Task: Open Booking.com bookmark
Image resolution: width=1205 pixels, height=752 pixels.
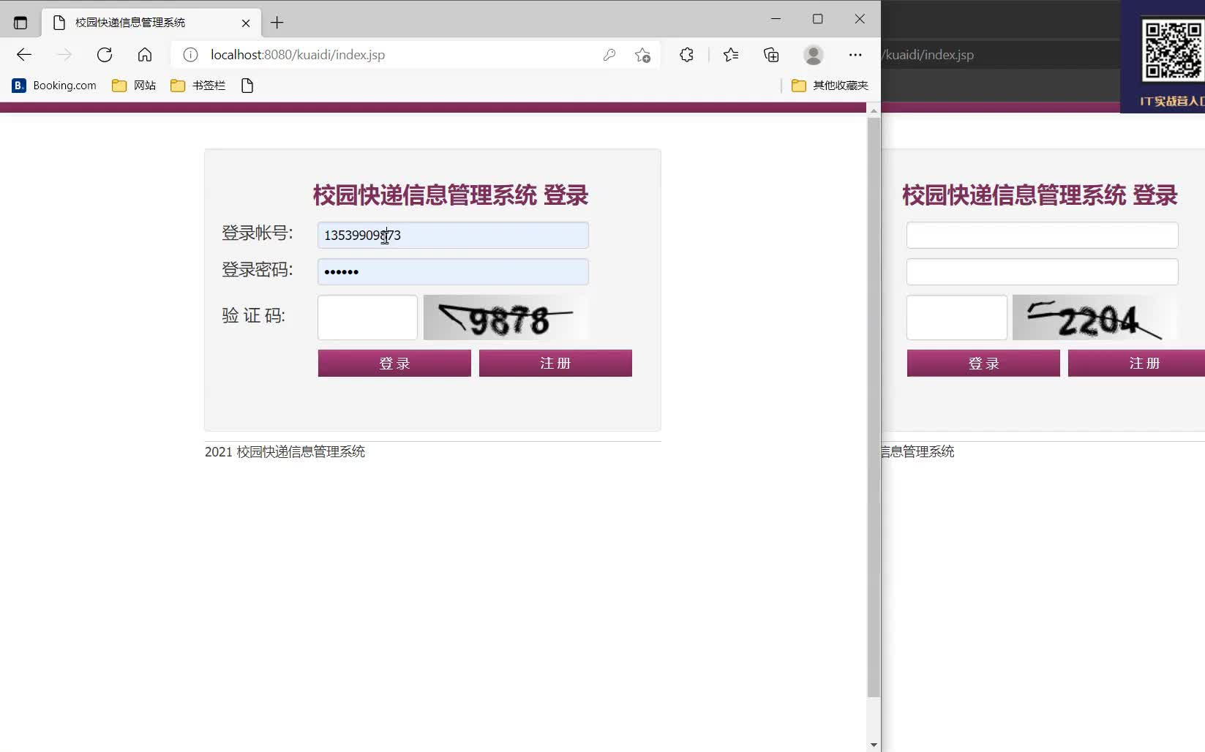Action: pyautogui.click(x=54, y=86)
